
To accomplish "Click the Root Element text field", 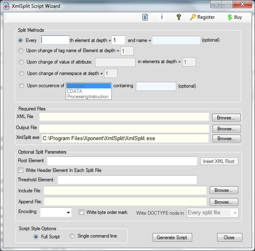I will [x=122, y=161].
